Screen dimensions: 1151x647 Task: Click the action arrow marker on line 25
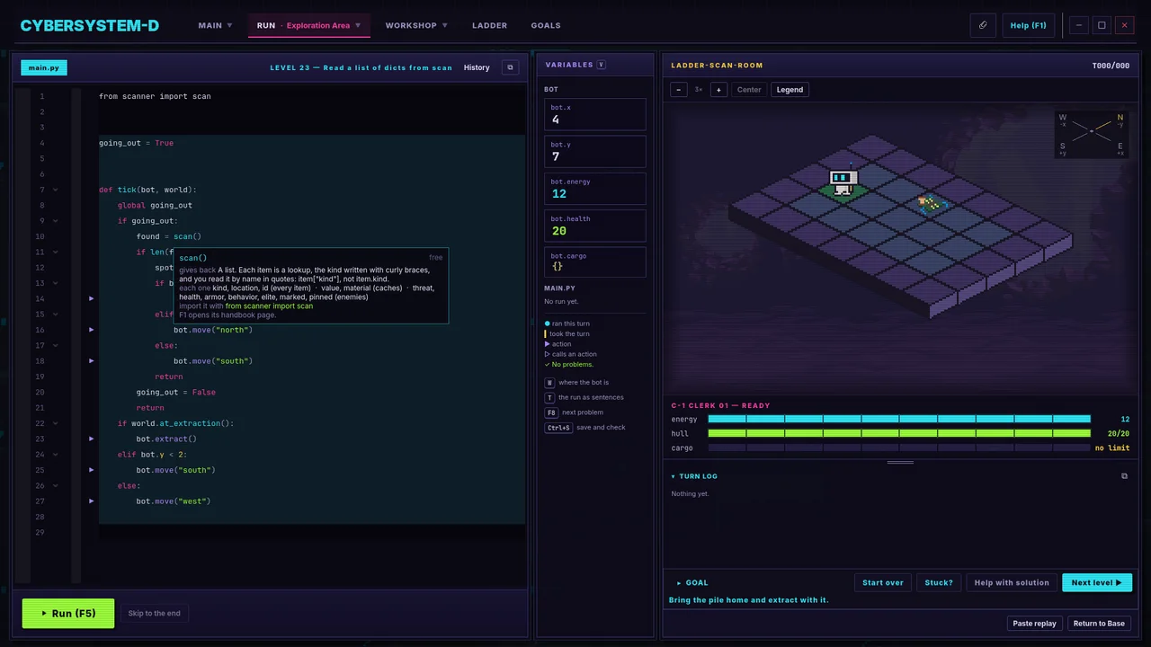[x=91, y=470]
